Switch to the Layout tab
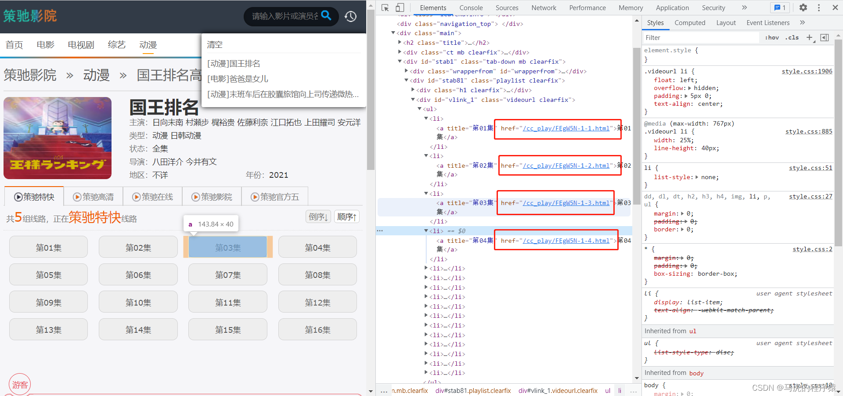Image resolution: width=843 pixels, height=396 pixels. 726,23
